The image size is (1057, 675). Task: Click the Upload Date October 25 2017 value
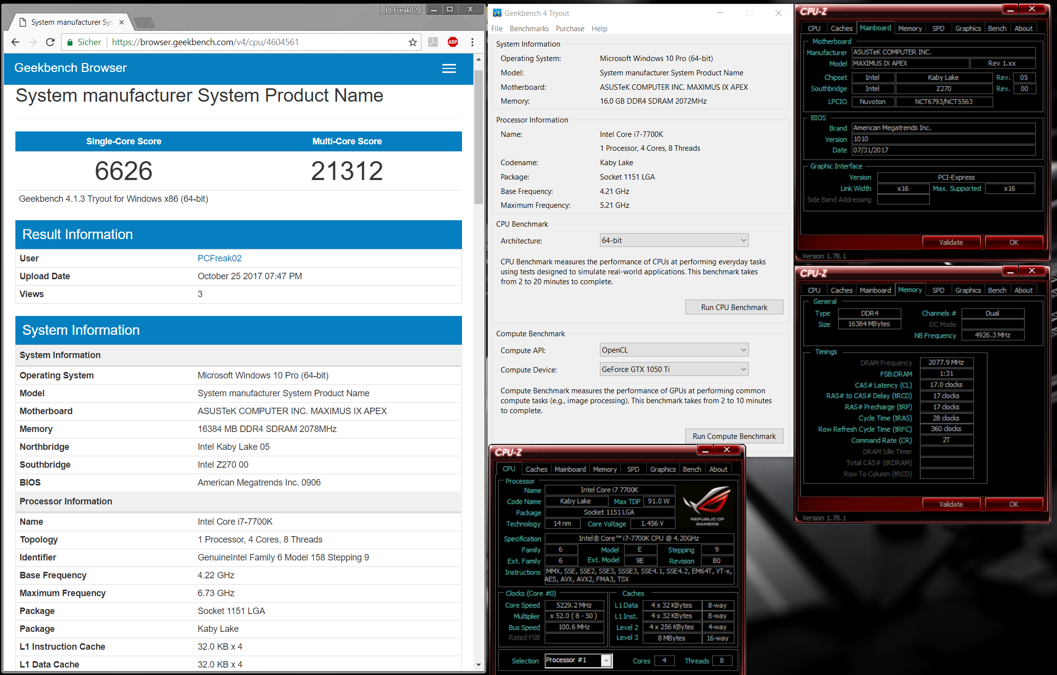tap(250, 276)
